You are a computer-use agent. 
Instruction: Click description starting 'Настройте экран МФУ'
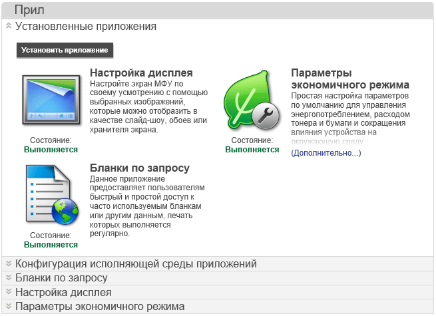148,106
